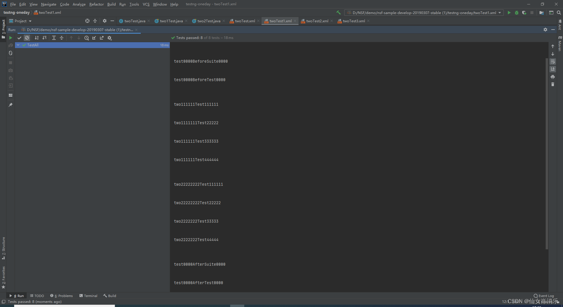Sort tests by duration
This screenshot has width=563, height=307.
[x=44, y=38]
